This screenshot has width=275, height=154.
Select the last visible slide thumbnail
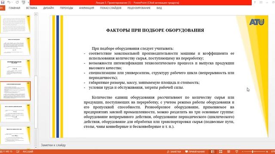click(x=15, y=136)
